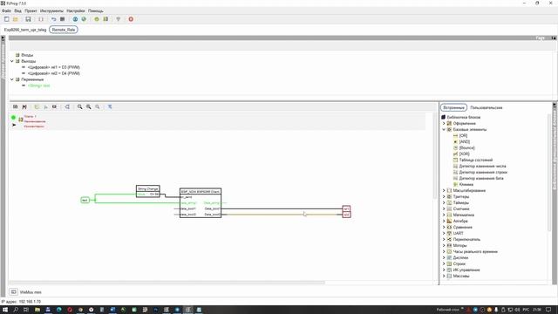The width and height of the screenshot is (558, 314).
Task: Select the [XOR] block
Action: pos(465,154)
